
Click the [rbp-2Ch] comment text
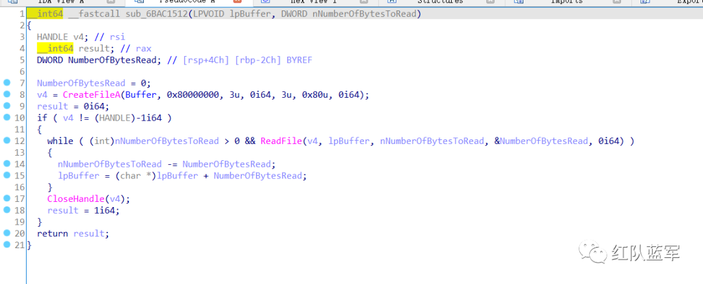click(x=258, y=60)
